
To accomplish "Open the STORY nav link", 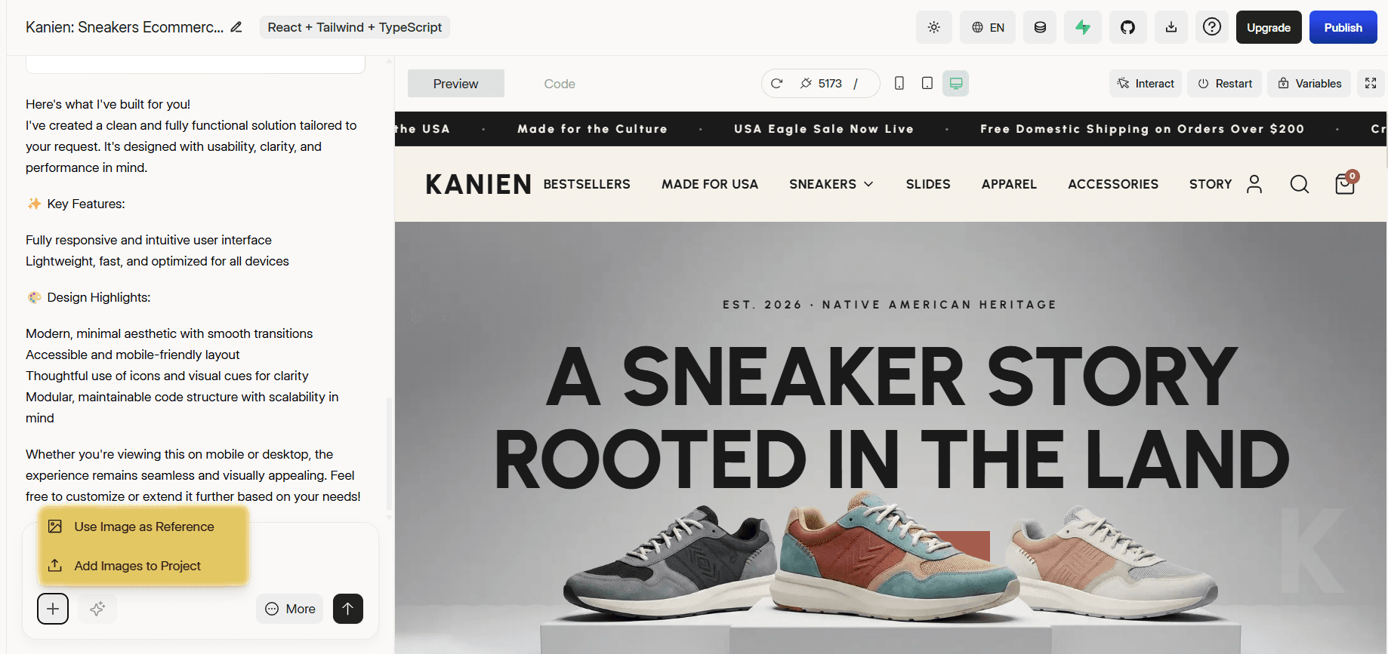I will pos(1211,184).
